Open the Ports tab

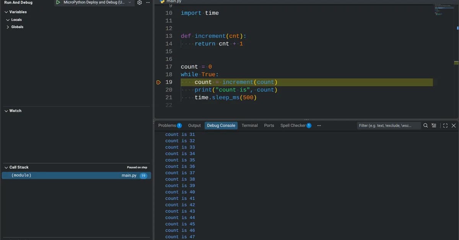pyautogui.click(x=269, y=125)
